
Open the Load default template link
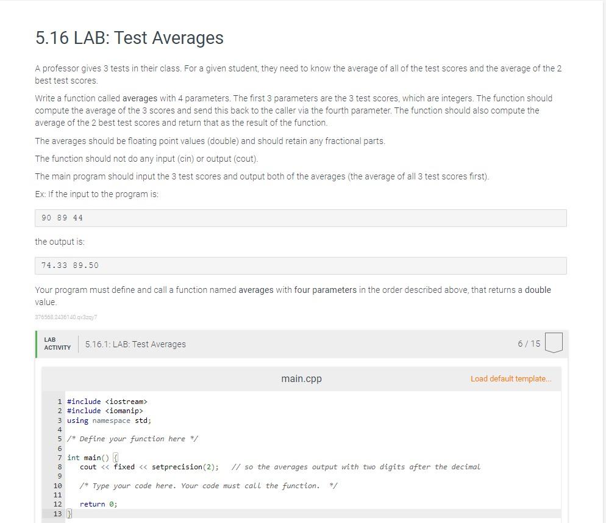click(x=511, y=378)
